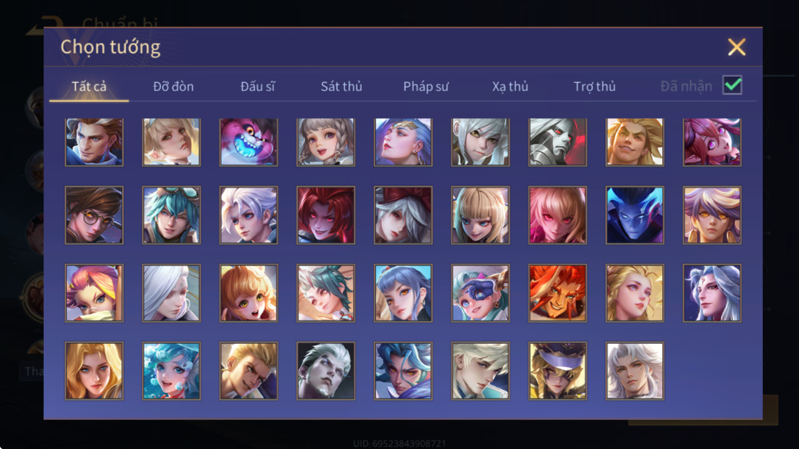Switch to the Đỡ đòn tab
The height and width of the screenshot is (449, 799).
174,87
